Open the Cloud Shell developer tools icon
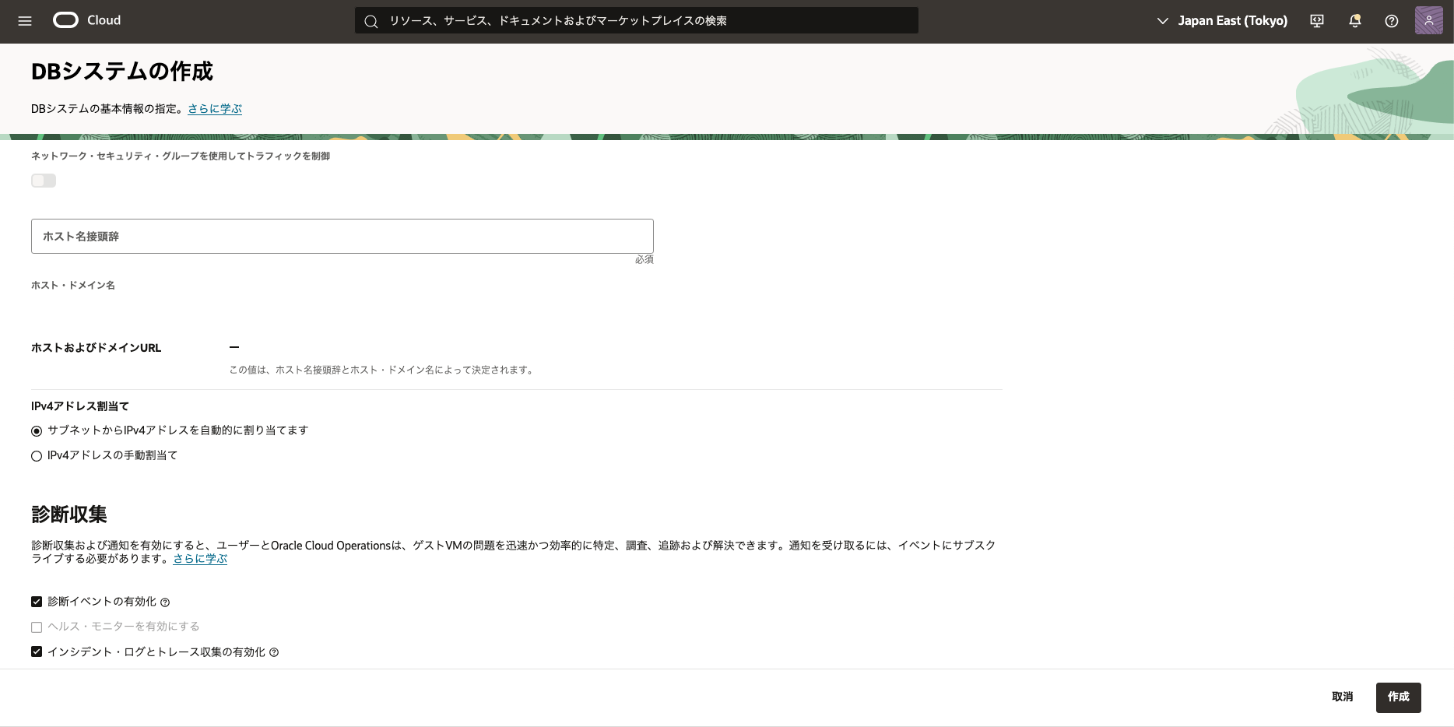 [x=1317, y=21]
